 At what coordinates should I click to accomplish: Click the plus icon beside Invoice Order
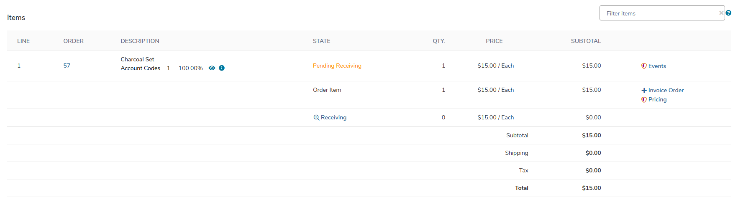644,90
